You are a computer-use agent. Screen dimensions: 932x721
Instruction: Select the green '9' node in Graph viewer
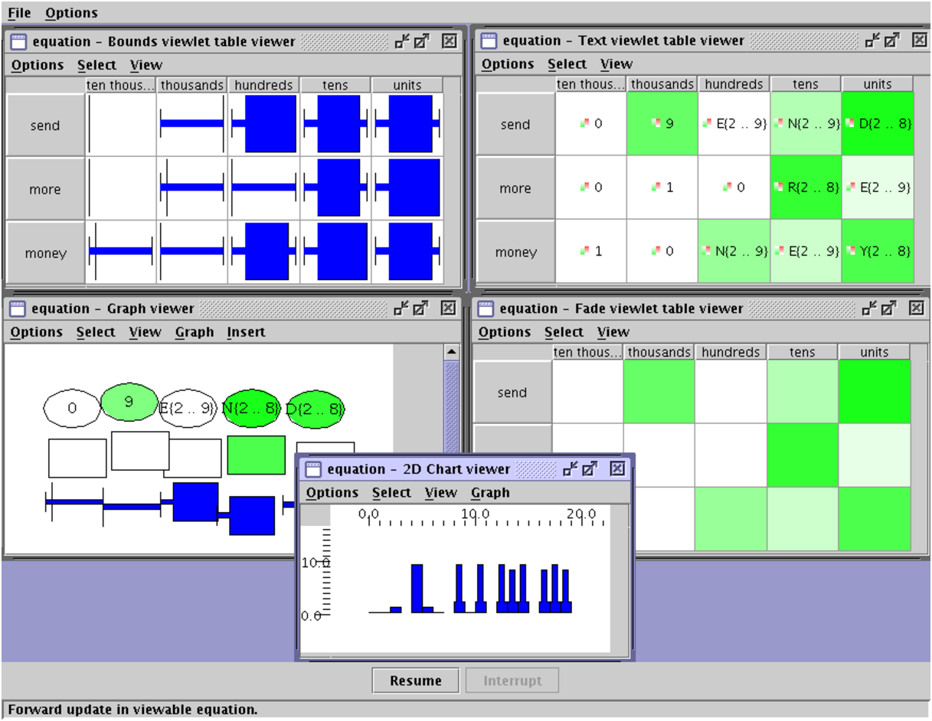point(129,403)
